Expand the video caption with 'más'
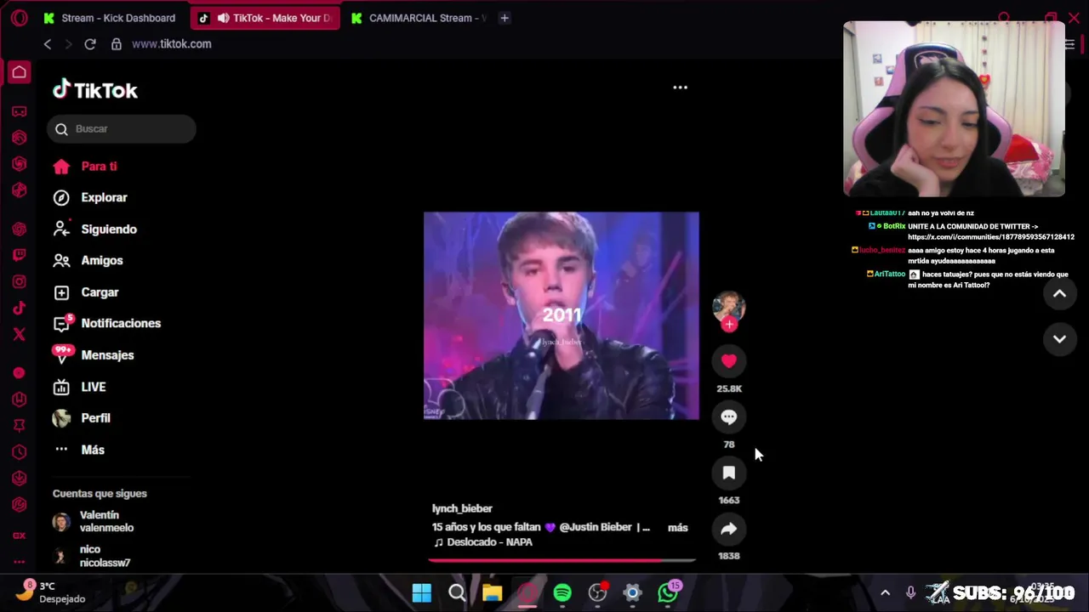Viewport: 1089px width, 612px height. tap(677, 528)
